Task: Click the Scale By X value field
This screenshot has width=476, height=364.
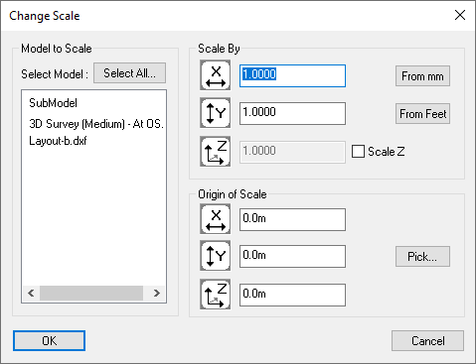Action: (292, 76)
